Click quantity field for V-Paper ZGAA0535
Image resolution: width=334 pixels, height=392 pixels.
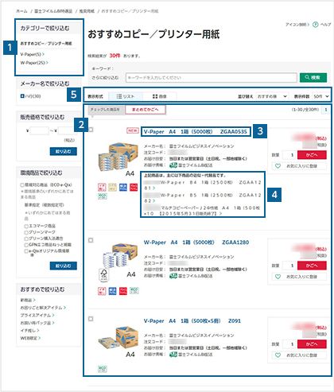click(289, 155)
